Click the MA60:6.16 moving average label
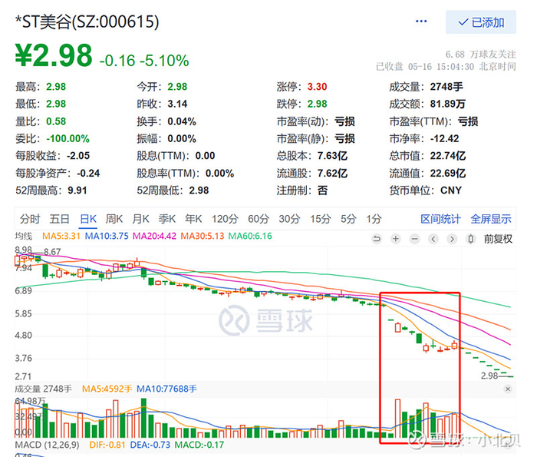Viewport: 537px width, 457px height. point(250,236)
